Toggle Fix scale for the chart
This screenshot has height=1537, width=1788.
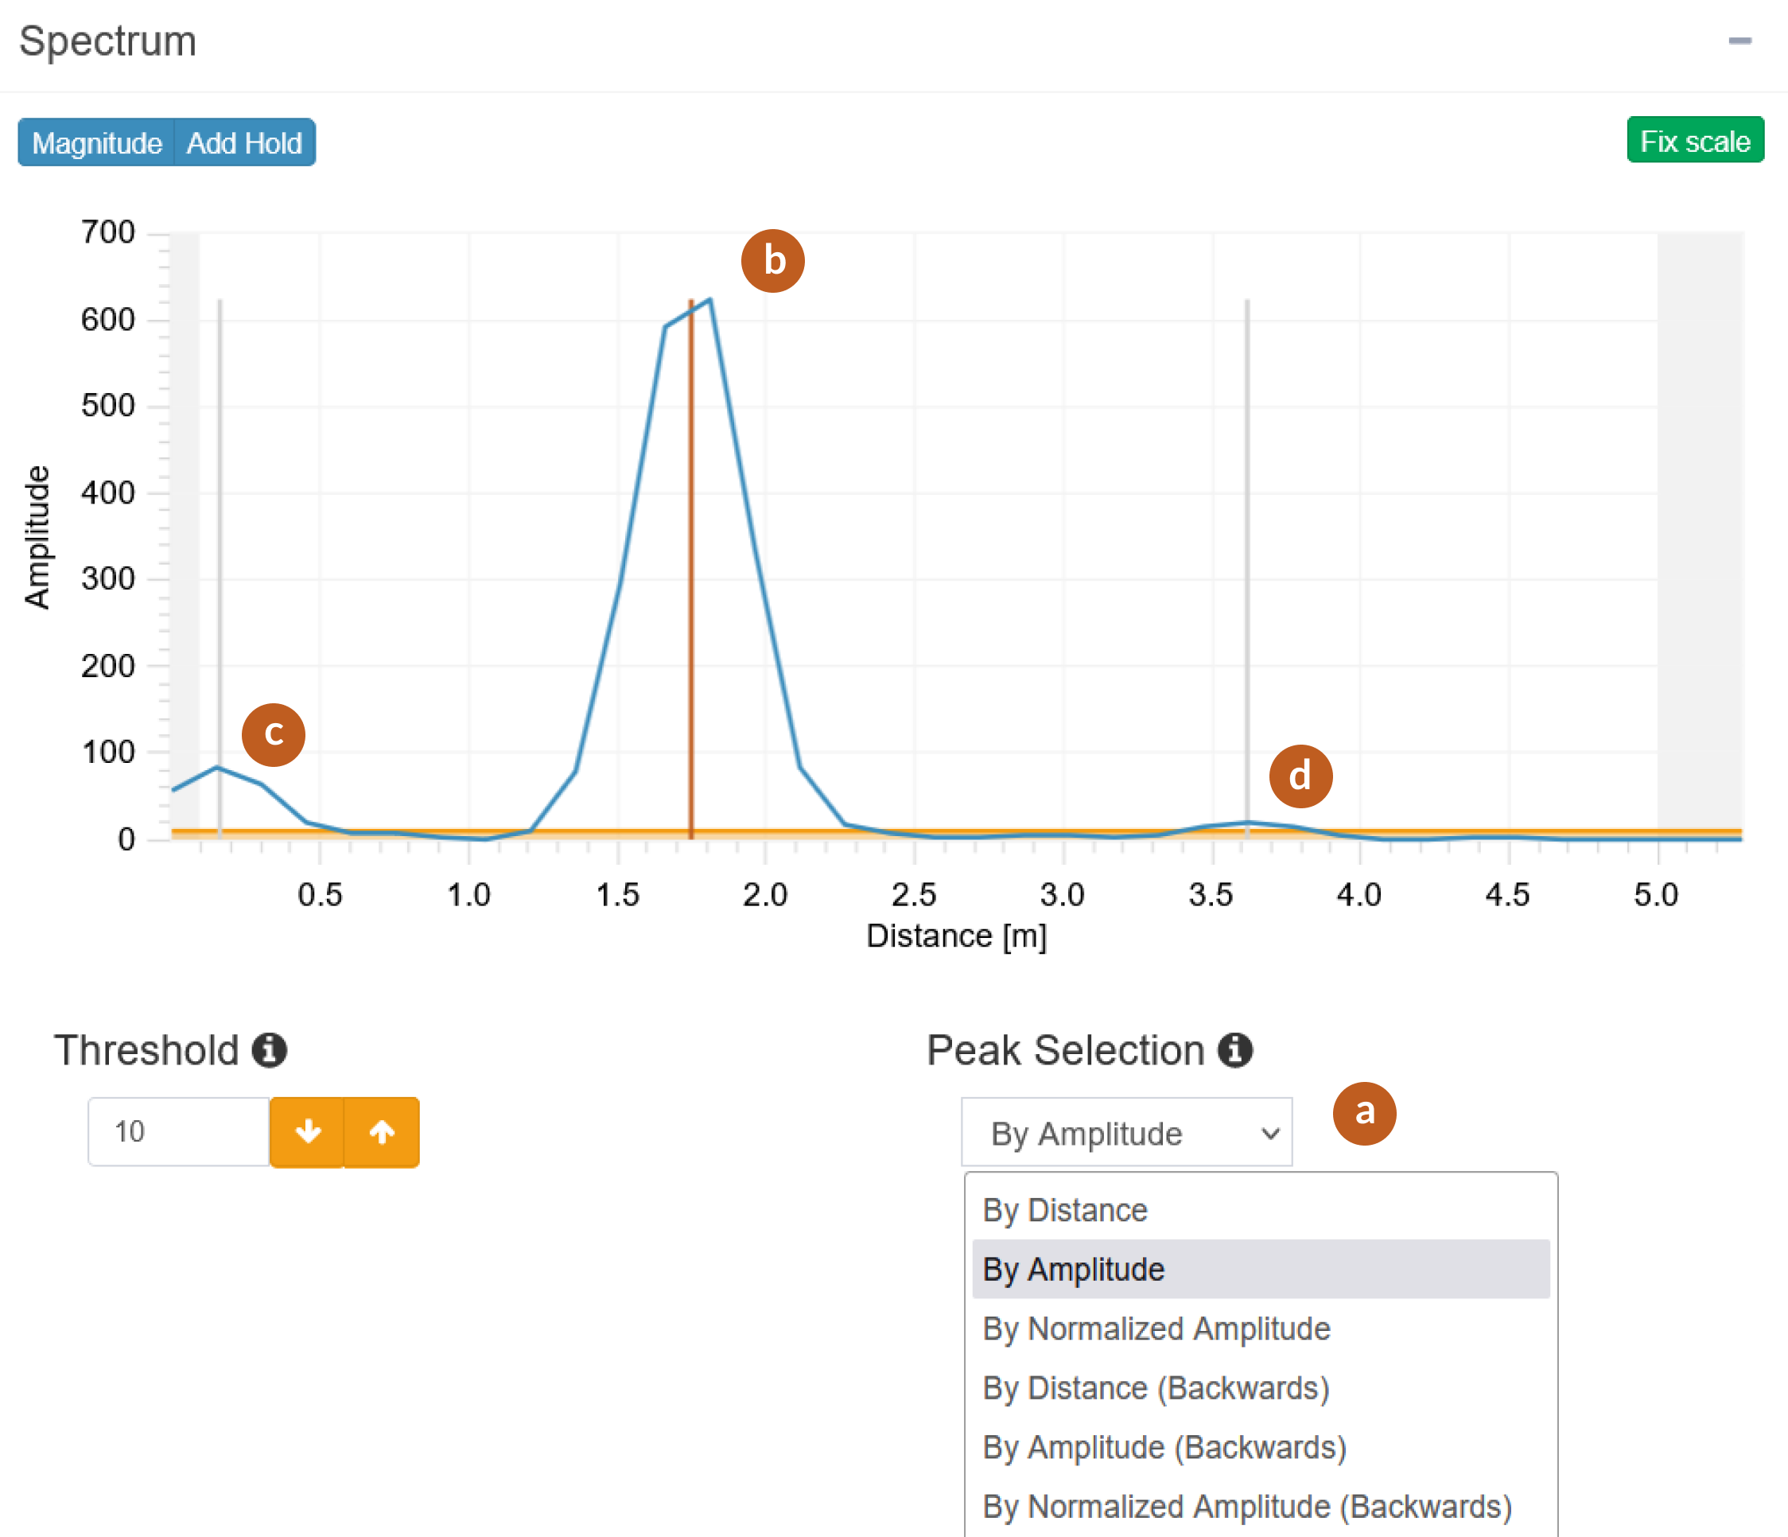click(1693, 141)
